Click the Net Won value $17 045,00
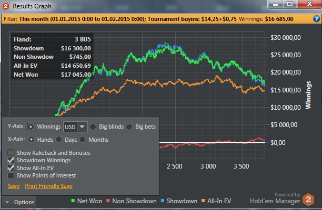322x210 pixels. (76, 75)
